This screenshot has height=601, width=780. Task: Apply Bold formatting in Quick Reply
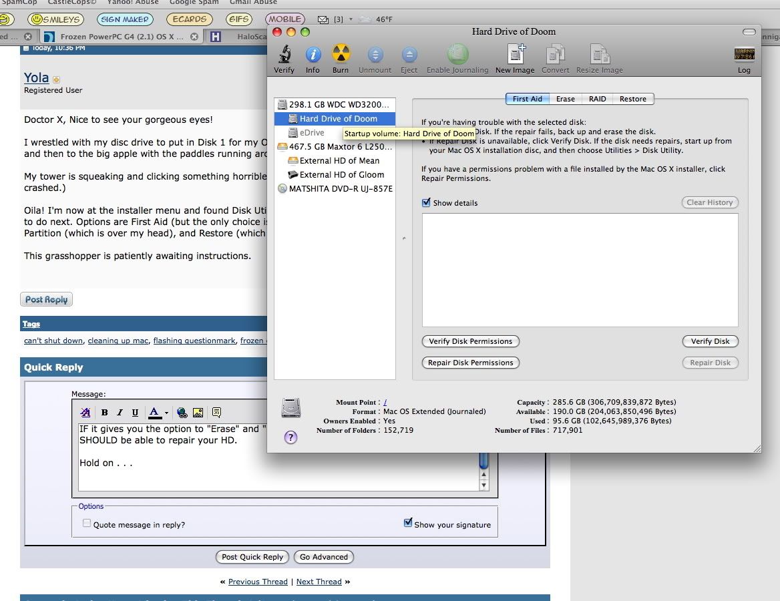pos(104,413)
